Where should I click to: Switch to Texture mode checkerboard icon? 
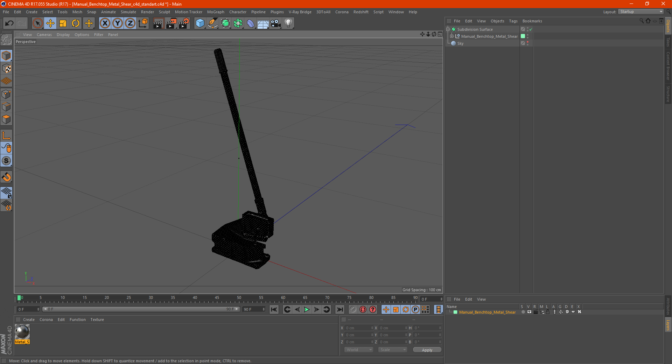6,69
